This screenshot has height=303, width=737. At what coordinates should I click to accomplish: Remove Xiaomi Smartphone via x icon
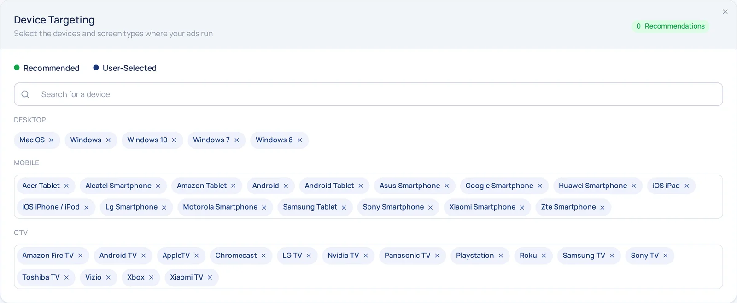tap(522, 207)
